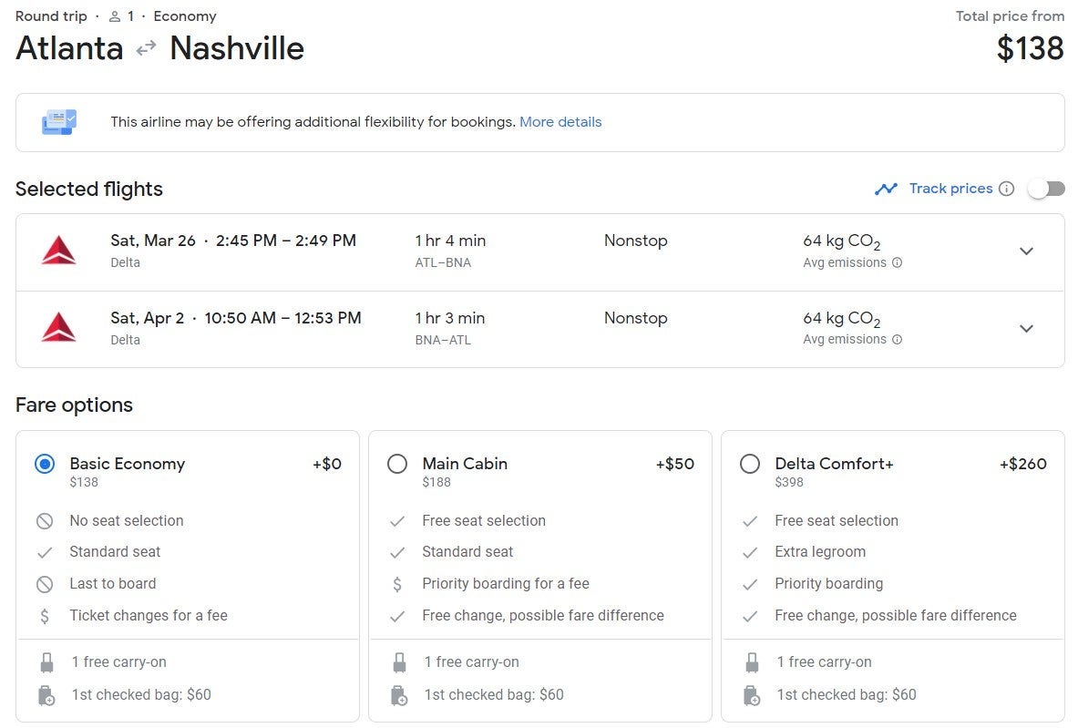Click the Track prices text label

[950, 189]
